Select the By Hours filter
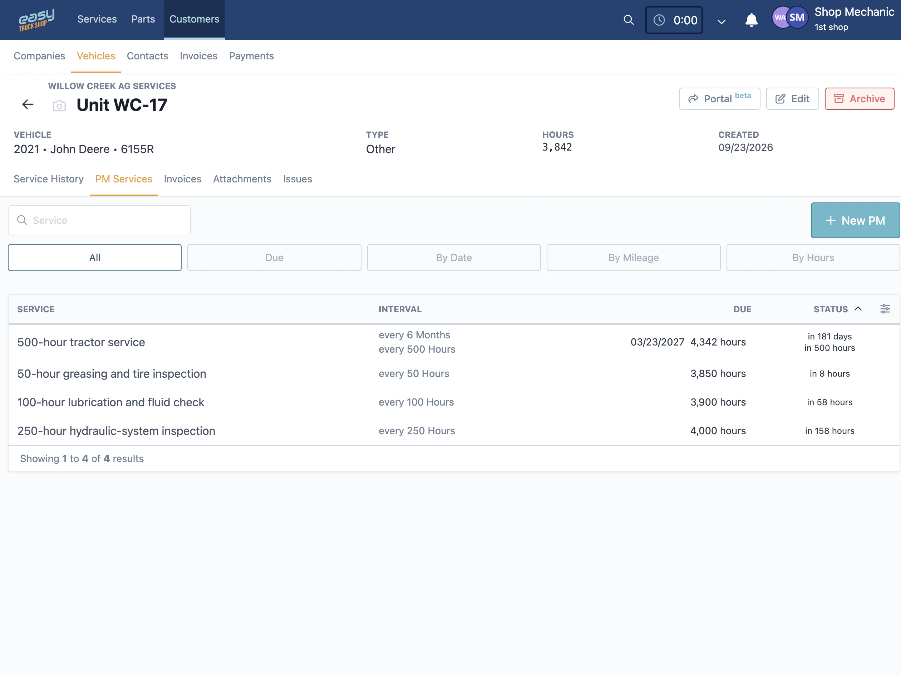 pos(813,258)
